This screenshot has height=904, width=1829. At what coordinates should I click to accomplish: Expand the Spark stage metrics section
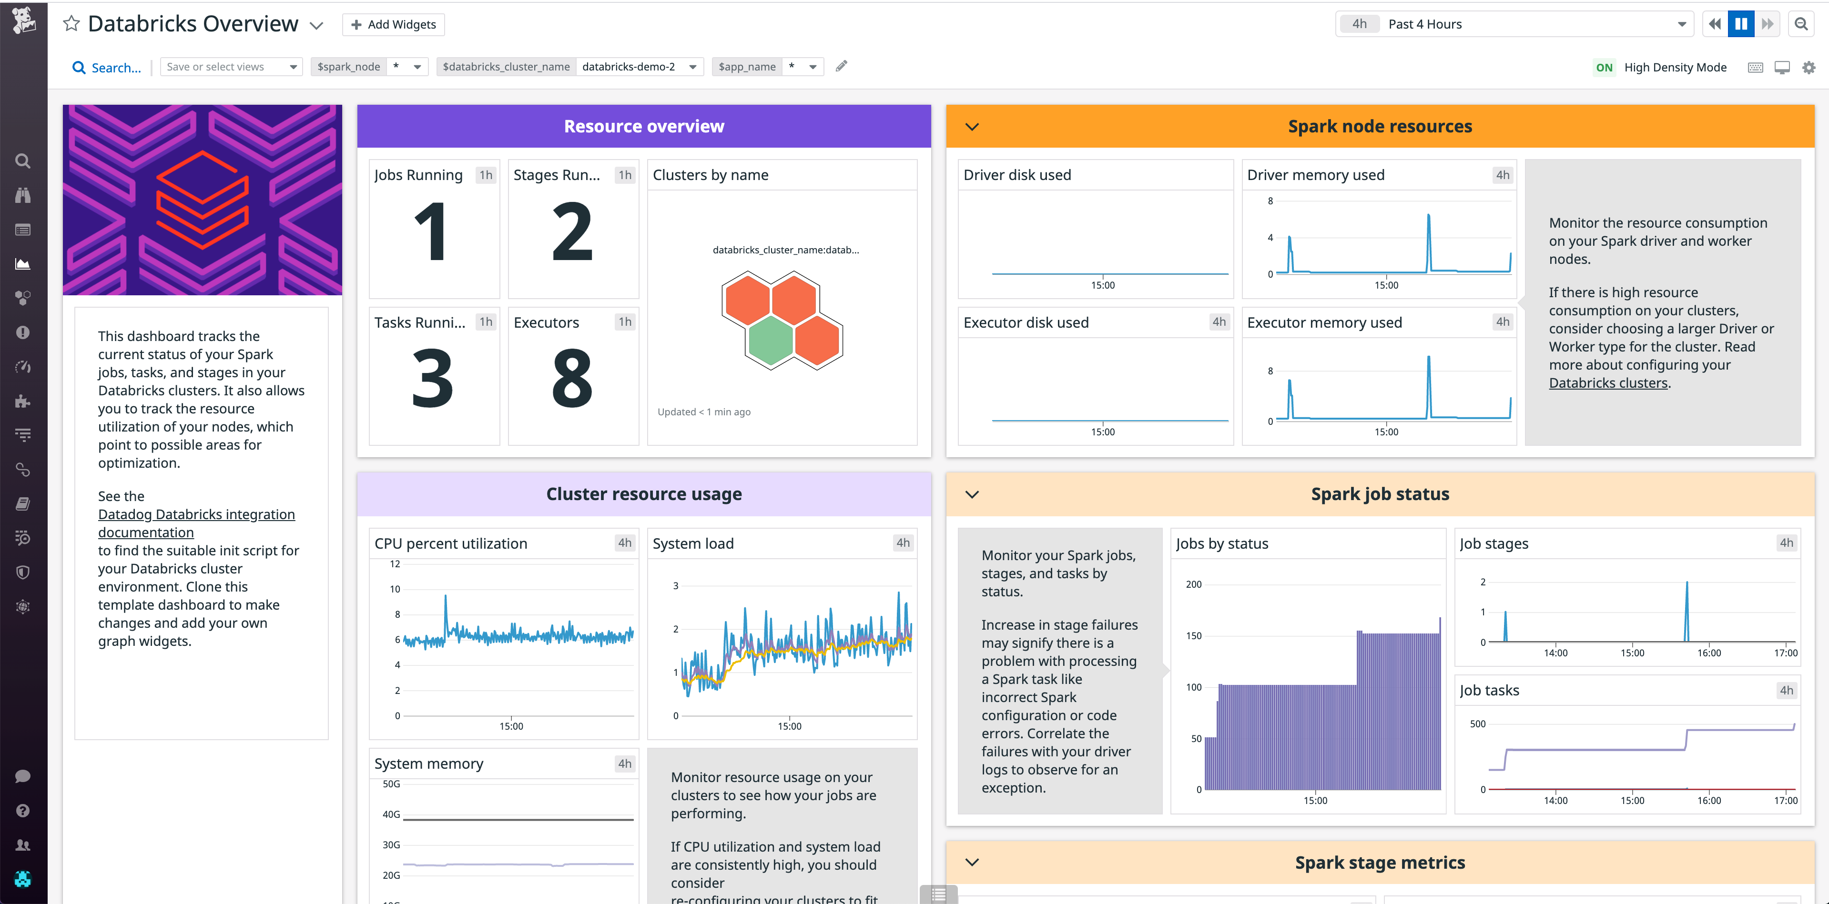(x=972, y=862)
